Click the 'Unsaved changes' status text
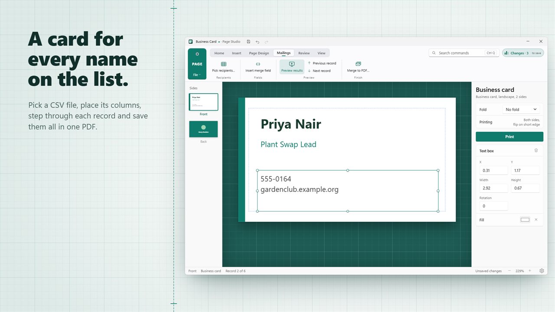555x312 pixels. coord(489,271)
